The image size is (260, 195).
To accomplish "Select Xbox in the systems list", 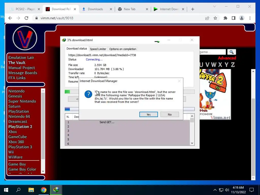I will click(13, 132).
